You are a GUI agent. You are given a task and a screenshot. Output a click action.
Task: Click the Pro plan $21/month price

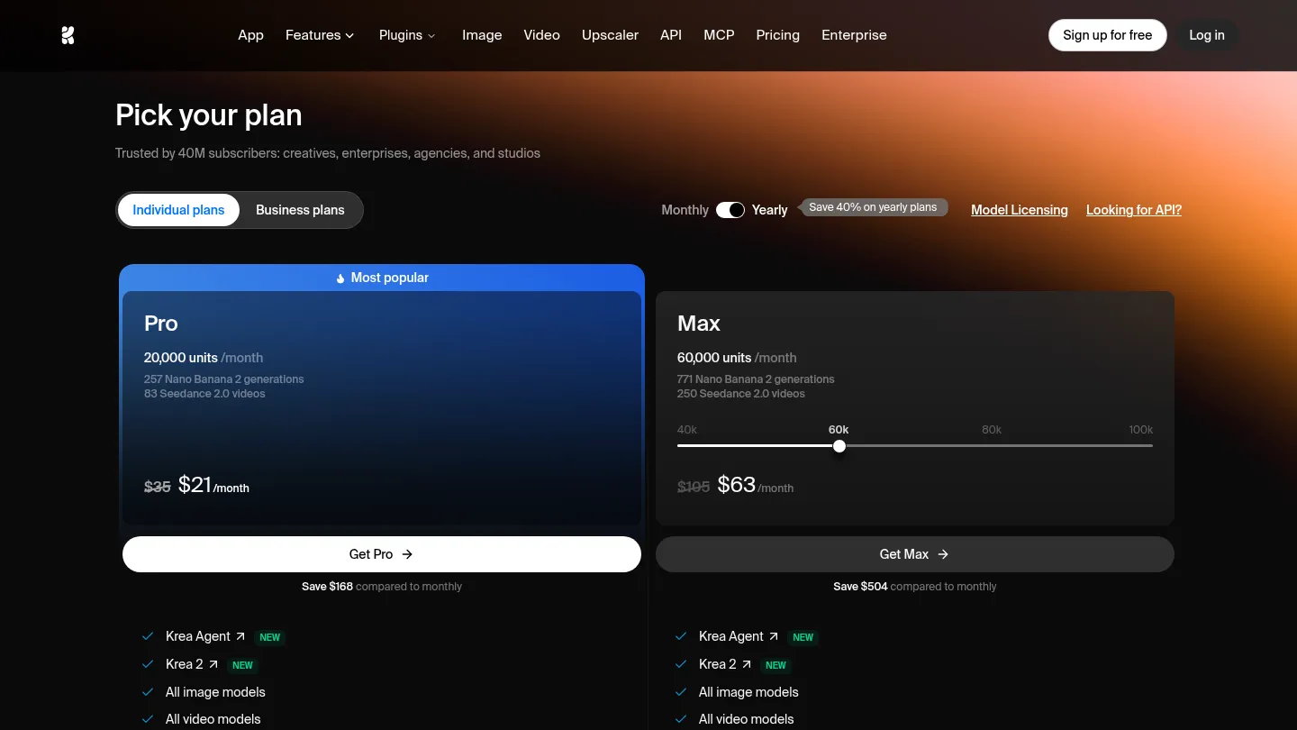pos(213,485)
